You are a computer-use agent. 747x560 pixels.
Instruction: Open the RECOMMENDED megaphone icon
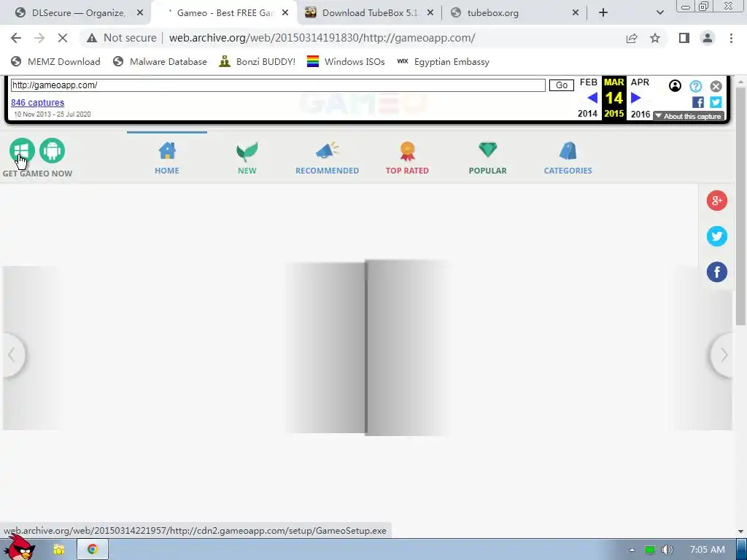(328, 150)
